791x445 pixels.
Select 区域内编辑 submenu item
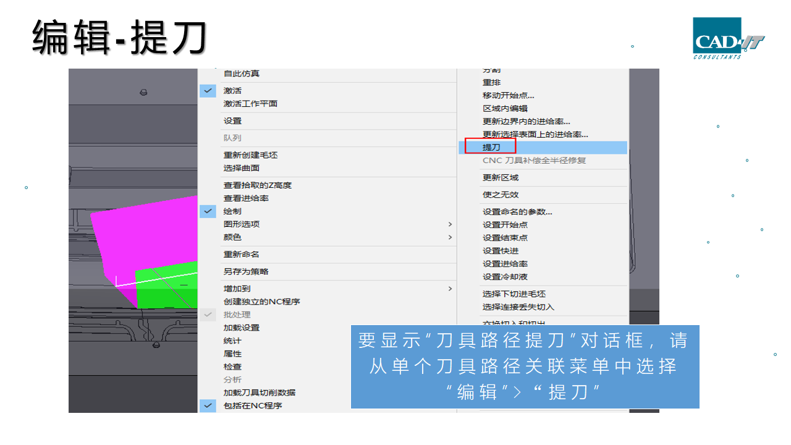(x=505, y=109)
